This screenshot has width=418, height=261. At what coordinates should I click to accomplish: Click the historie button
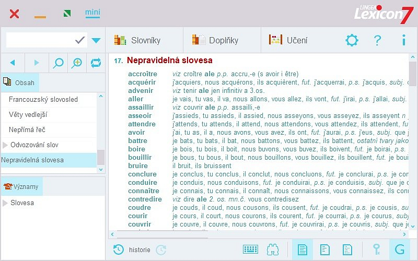click(x=133, y=250)
